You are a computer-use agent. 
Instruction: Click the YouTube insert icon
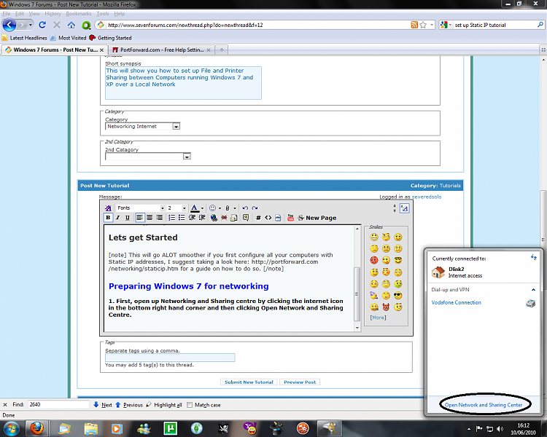(x=290, y=218)
